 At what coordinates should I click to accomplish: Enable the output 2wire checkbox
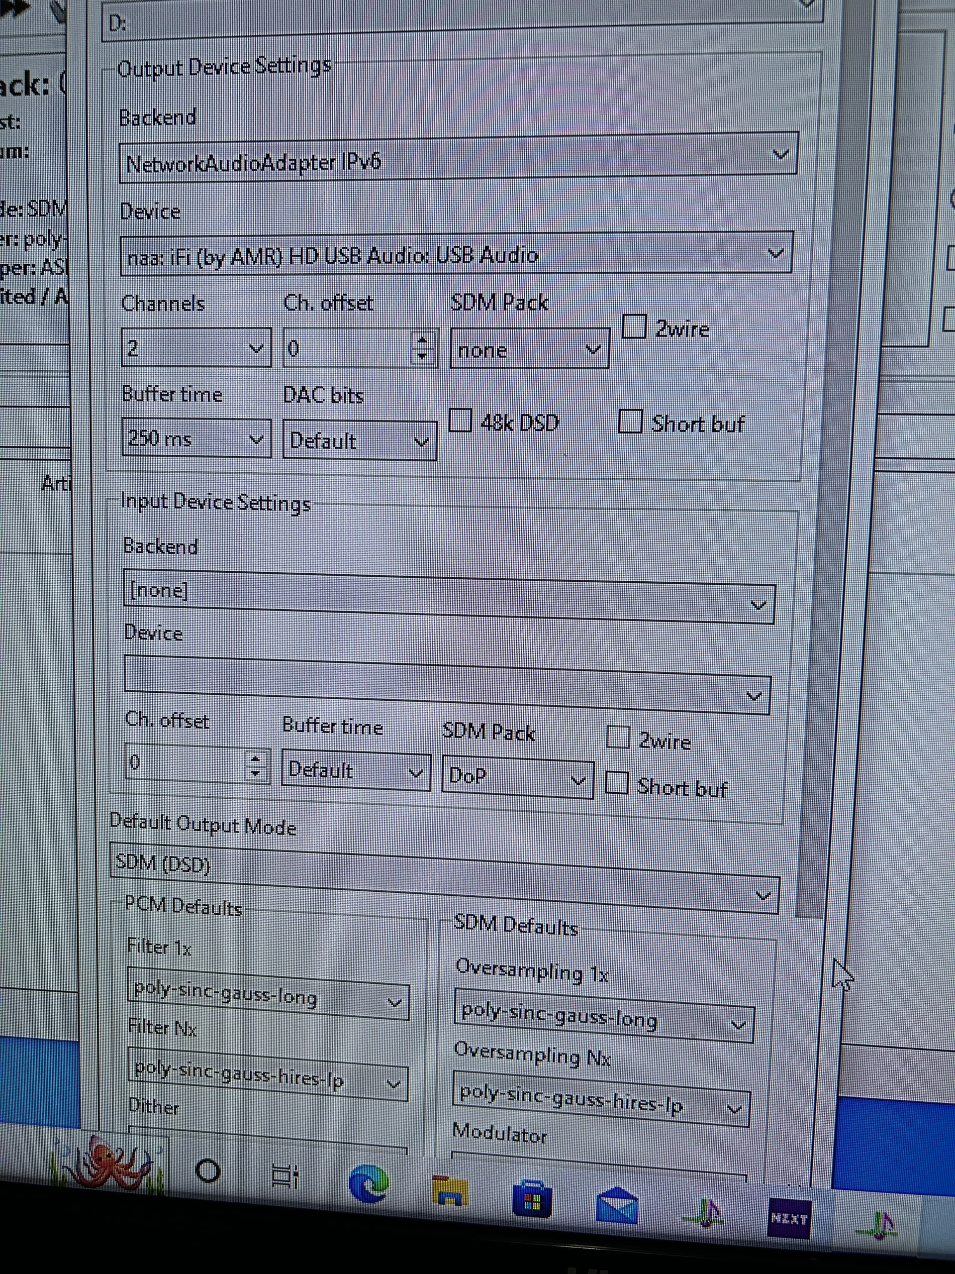pos(634,326)
